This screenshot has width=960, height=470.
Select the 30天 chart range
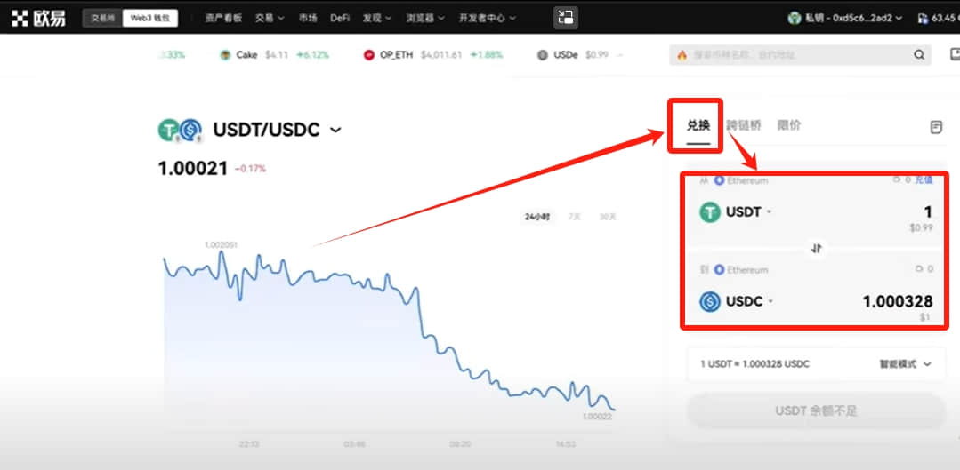(608, 217)
